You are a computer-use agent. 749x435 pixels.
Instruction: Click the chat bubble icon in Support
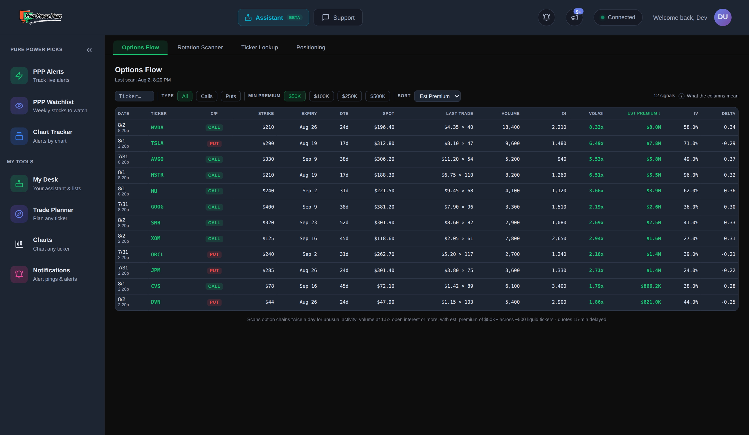click(325, 17)
